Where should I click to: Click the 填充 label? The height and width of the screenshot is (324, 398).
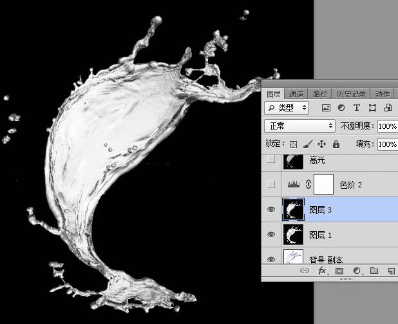coord(365,144)
